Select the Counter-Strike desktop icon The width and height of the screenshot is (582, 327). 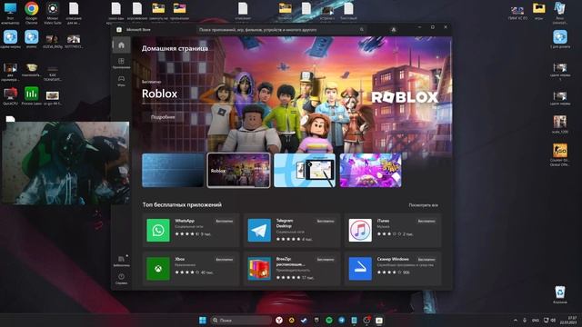pos(560,155)
